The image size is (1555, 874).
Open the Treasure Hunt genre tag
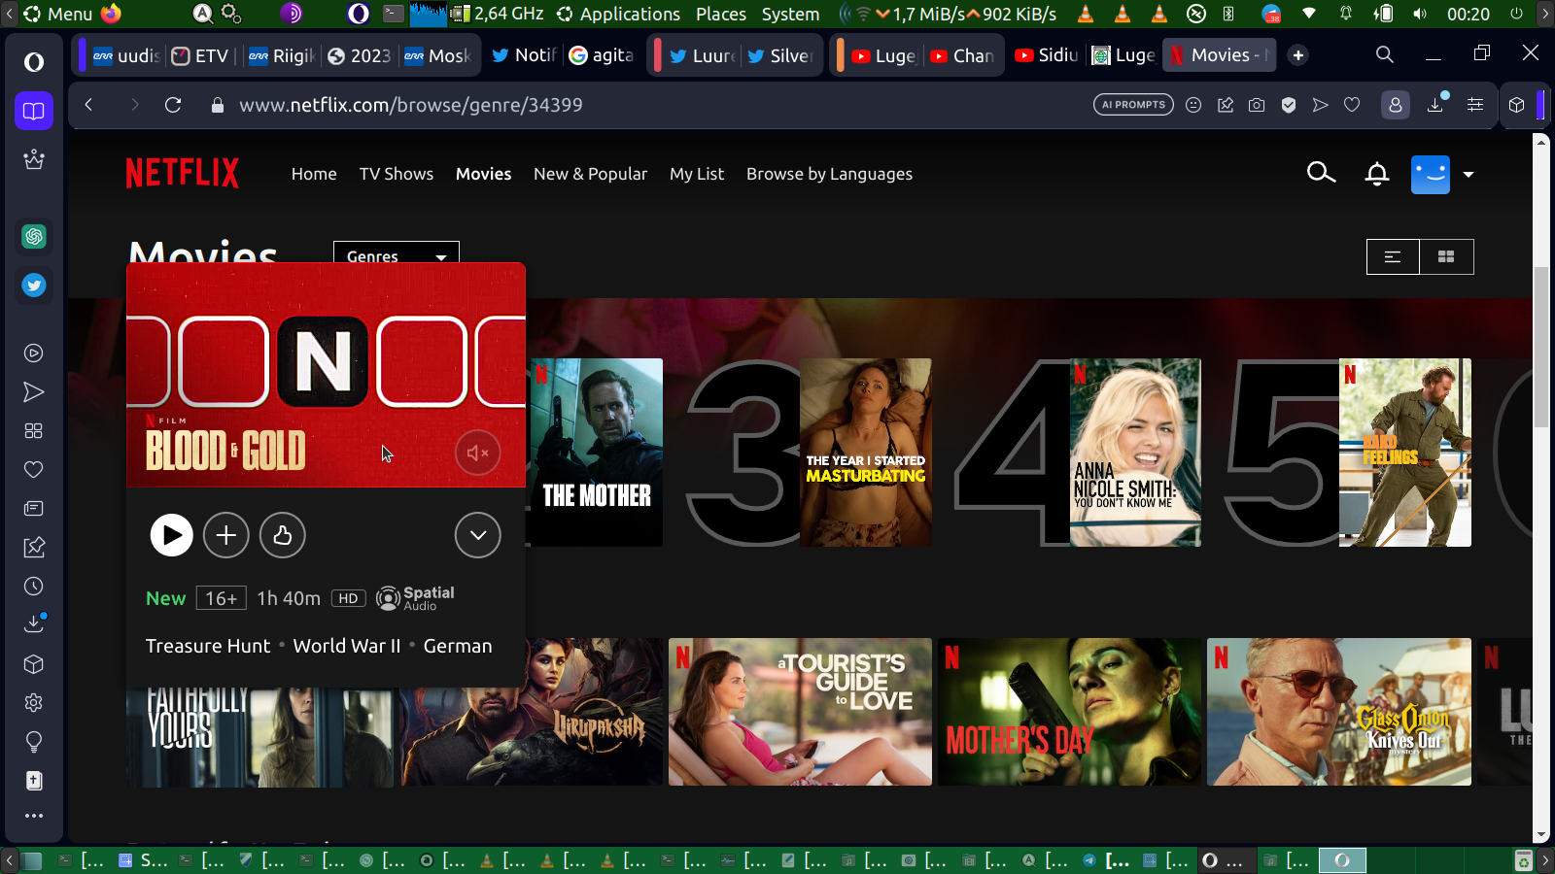[208, 646]
